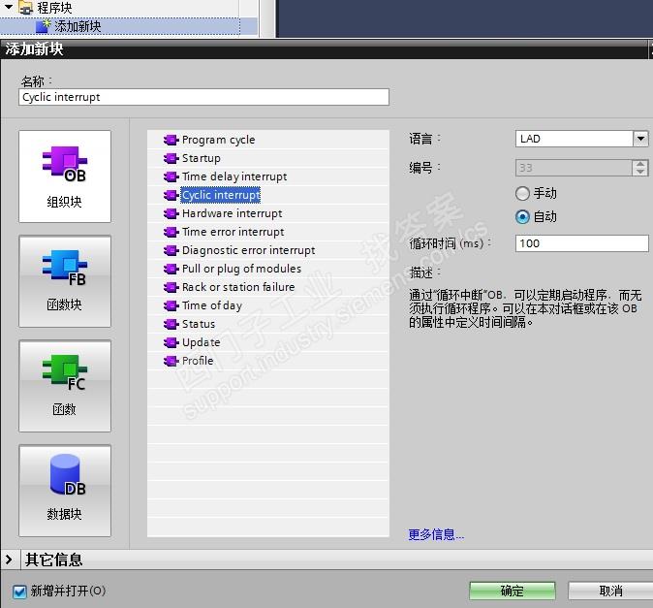The height and width of the screenshot is (608, 653).
Task: Click the Status OB icon
Action: point(171,324)
